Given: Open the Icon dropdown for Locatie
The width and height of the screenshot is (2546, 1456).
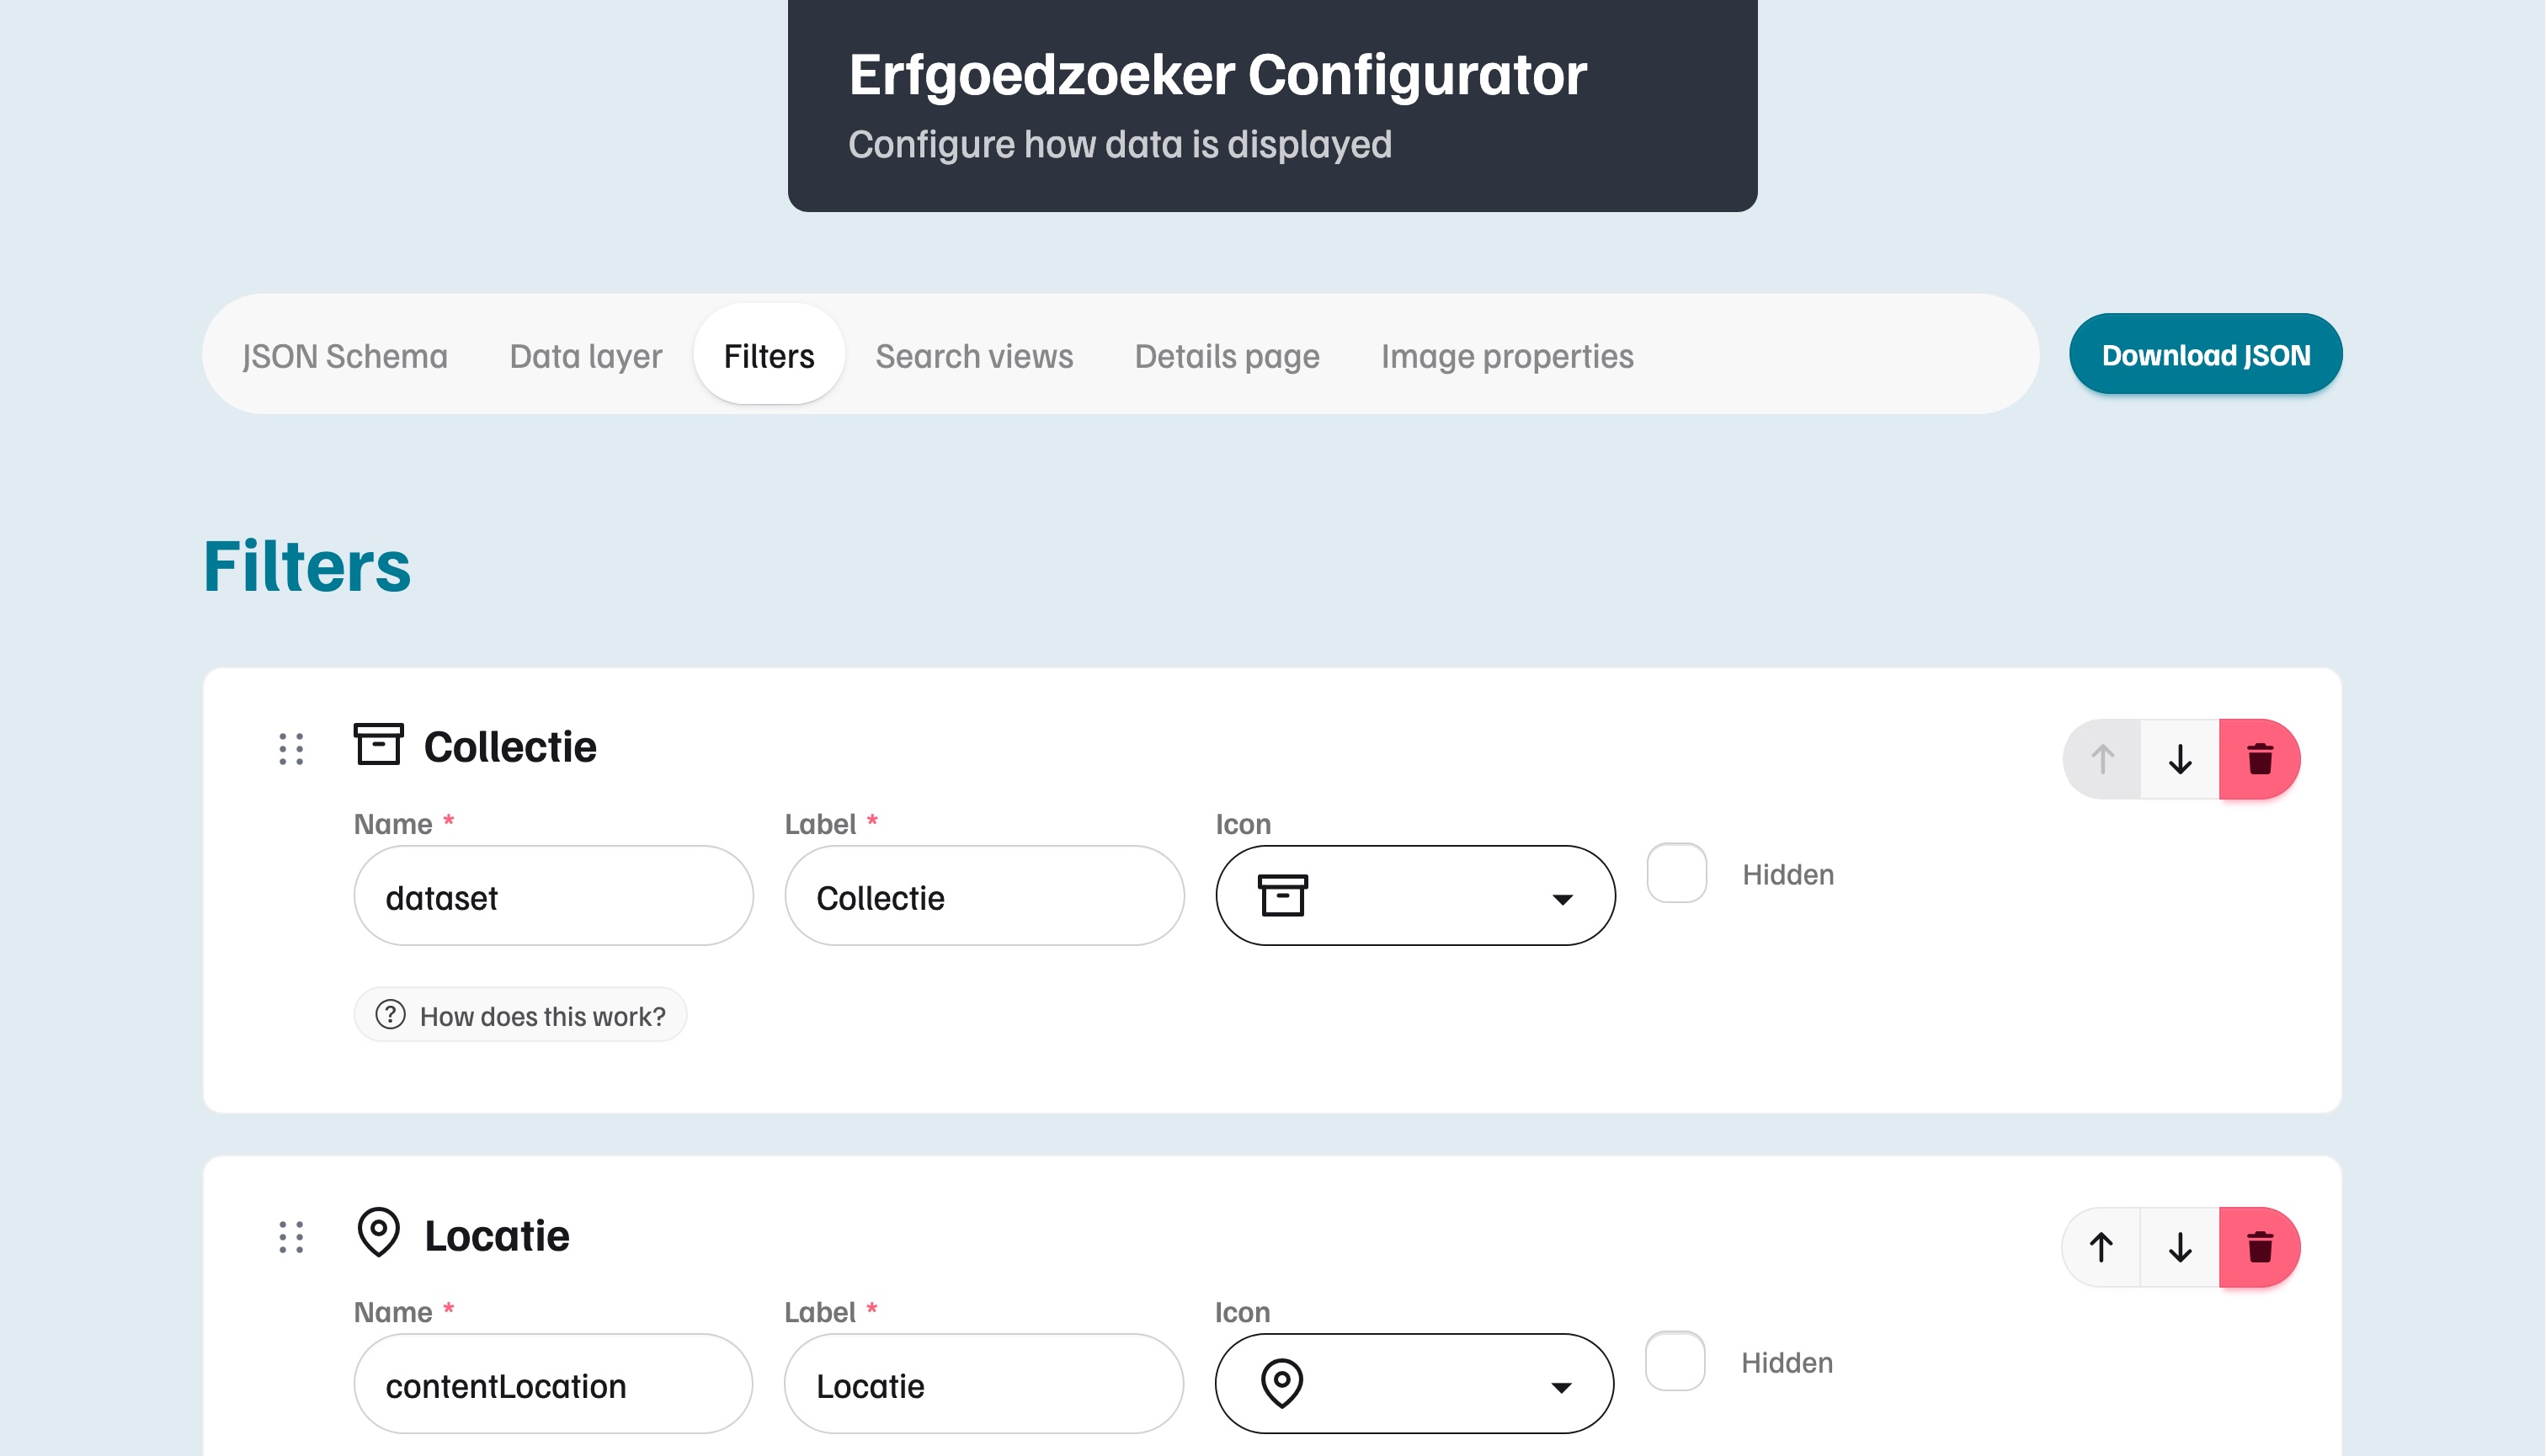Looking at the screenshot, I should coord(1414,1384).
